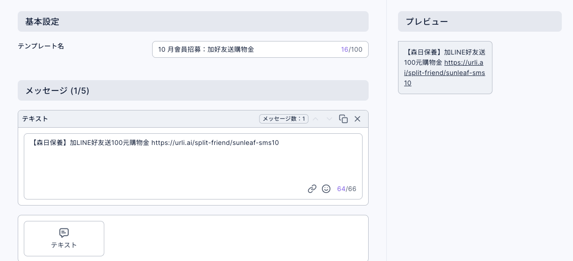Screen dimensions: 573x261
Task: Add a new テキスト message block
Action: [x=64, y=239]
